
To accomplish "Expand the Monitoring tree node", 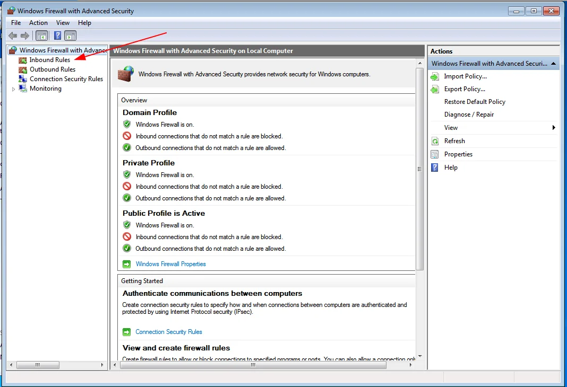I will [x=13, y=89].
